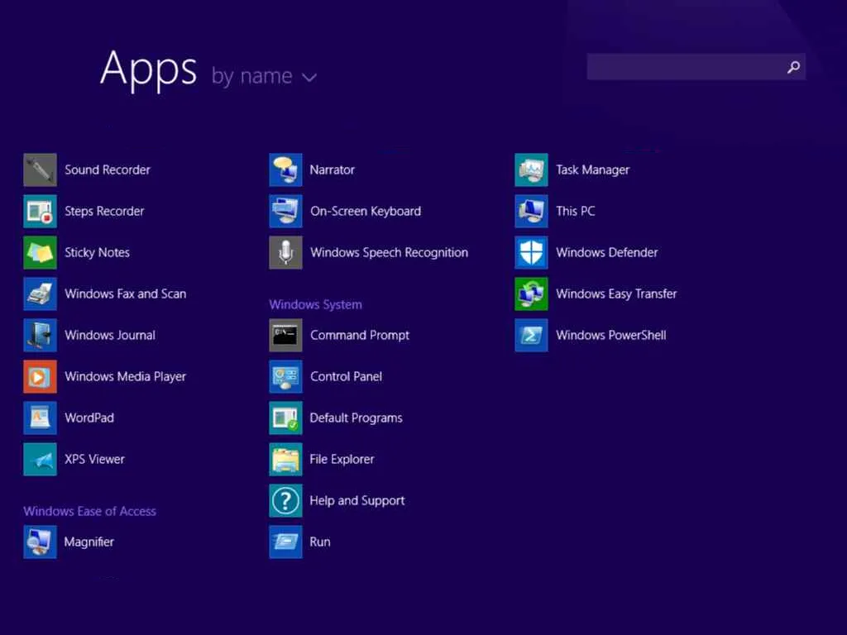Click the 'This PC' text
This screenshot has height=635, width=847.
576,211
